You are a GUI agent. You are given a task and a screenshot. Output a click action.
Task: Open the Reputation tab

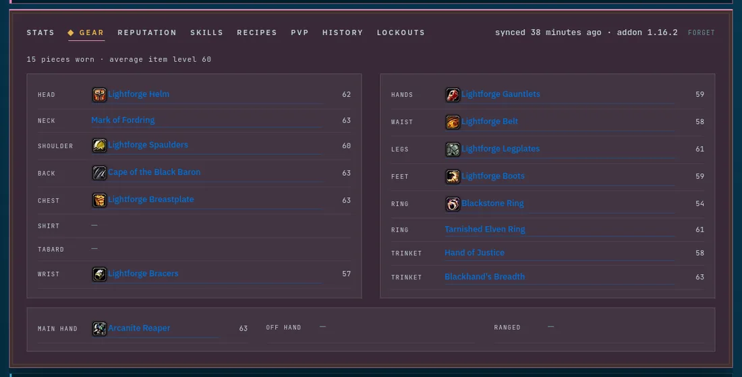147,32
